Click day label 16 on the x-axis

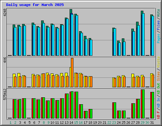(x=81, y=123)
